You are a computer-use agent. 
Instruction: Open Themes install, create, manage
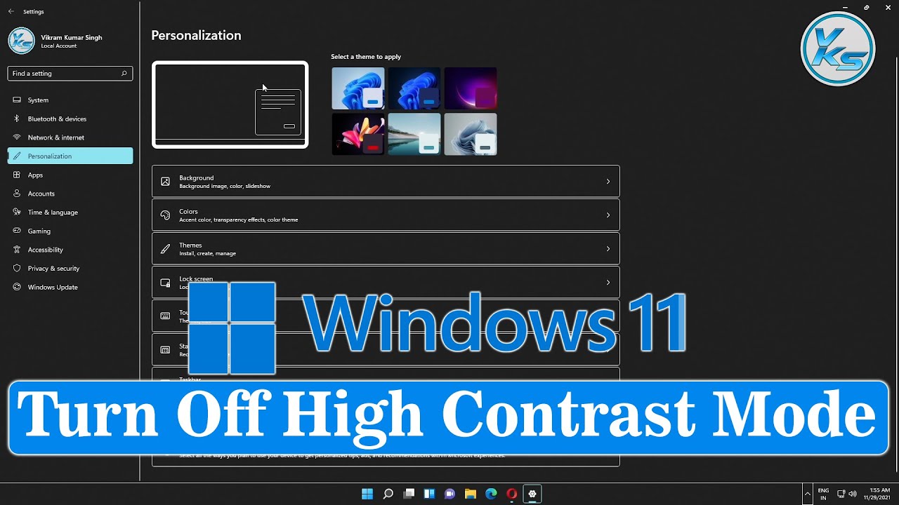386,249
